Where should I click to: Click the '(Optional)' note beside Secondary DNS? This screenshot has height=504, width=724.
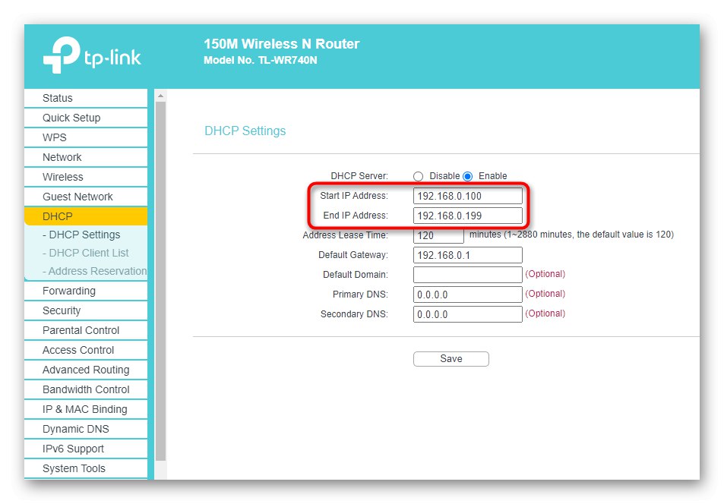[x=545, y=313]
